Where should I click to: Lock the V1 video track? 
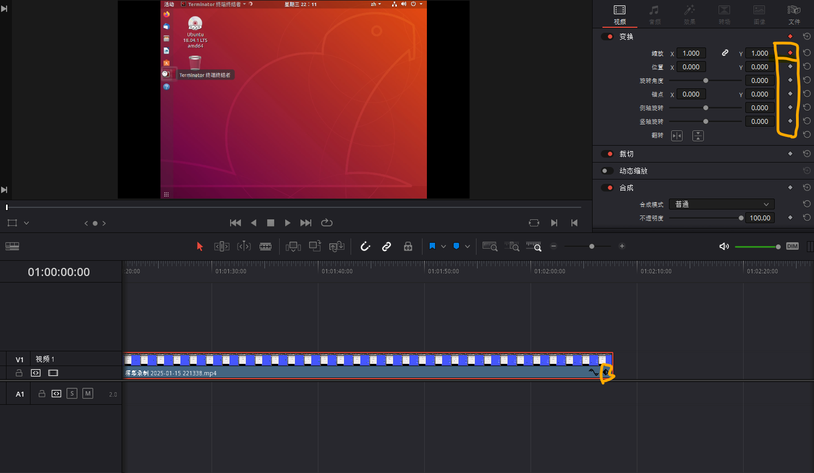point(19,373)
